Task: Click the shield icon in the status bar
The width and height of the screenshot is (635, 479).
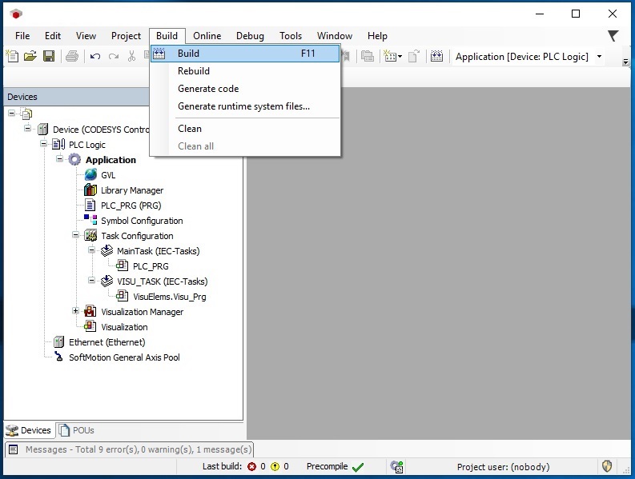Action: click(x=606, y=466)
